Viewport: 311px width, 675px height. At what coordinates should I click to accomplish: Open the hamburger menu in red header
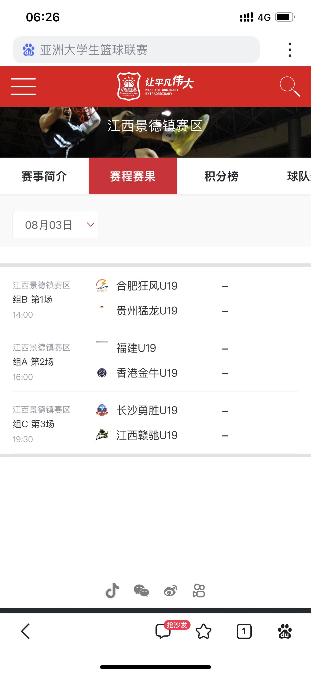(23, 86)
